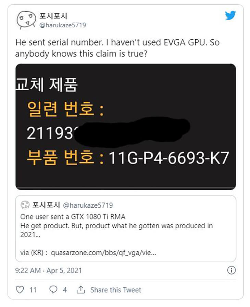This screenshot has height=307, width=250.
Task: Click the reply count 4
Action: tap(65, 290)
